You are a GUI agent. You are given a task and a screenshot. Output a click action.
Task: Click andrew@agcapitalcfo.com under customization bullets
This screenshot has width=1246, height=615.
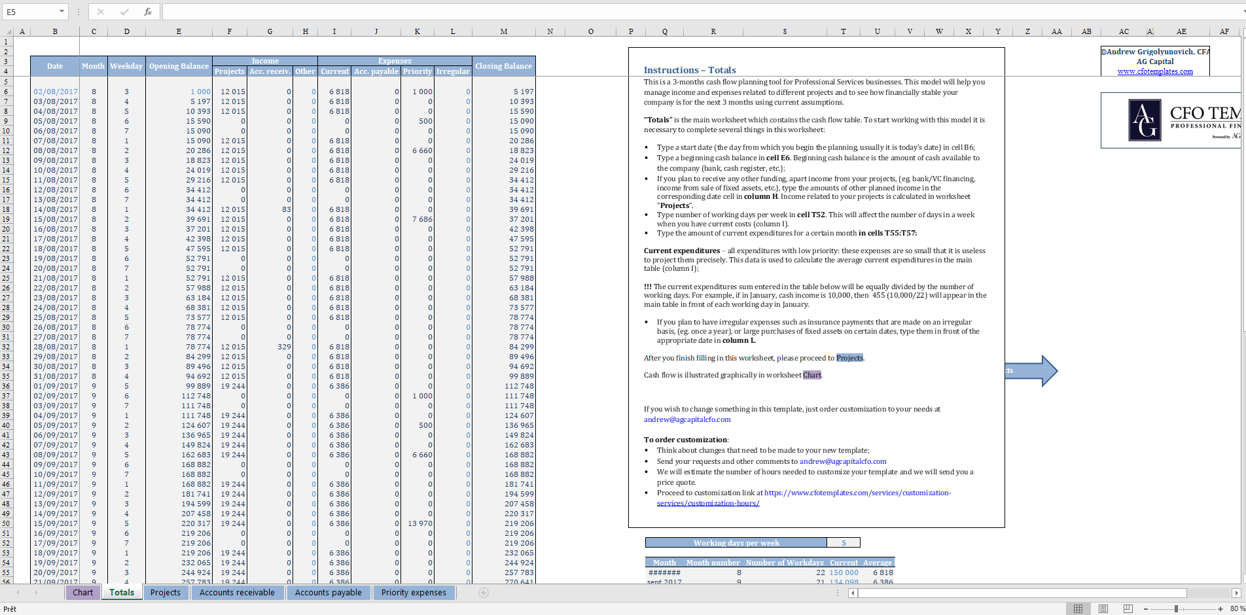click(x=843, y=461)
